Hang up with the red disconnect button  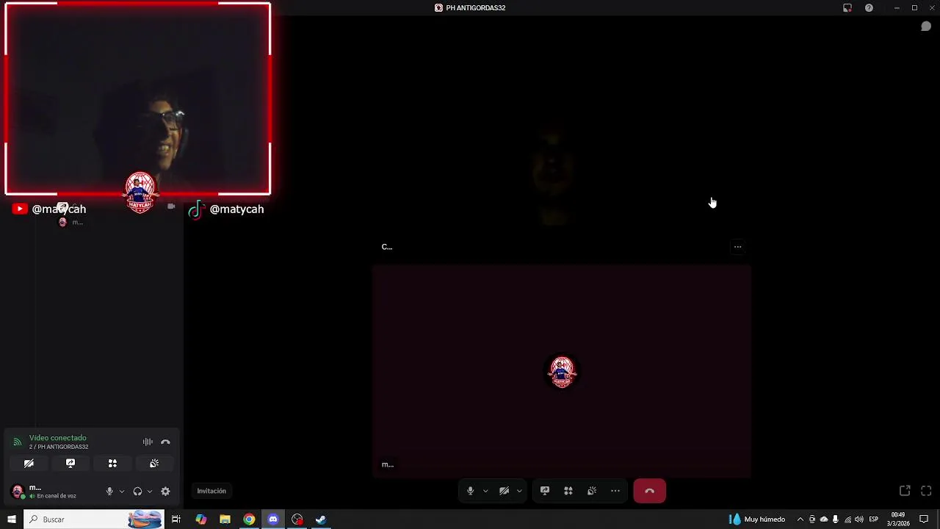(649, 491)
